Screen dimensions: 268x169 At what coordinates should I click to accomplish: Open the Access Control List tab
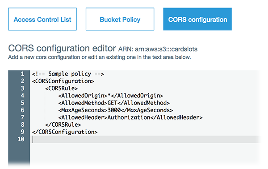[42, 19]
